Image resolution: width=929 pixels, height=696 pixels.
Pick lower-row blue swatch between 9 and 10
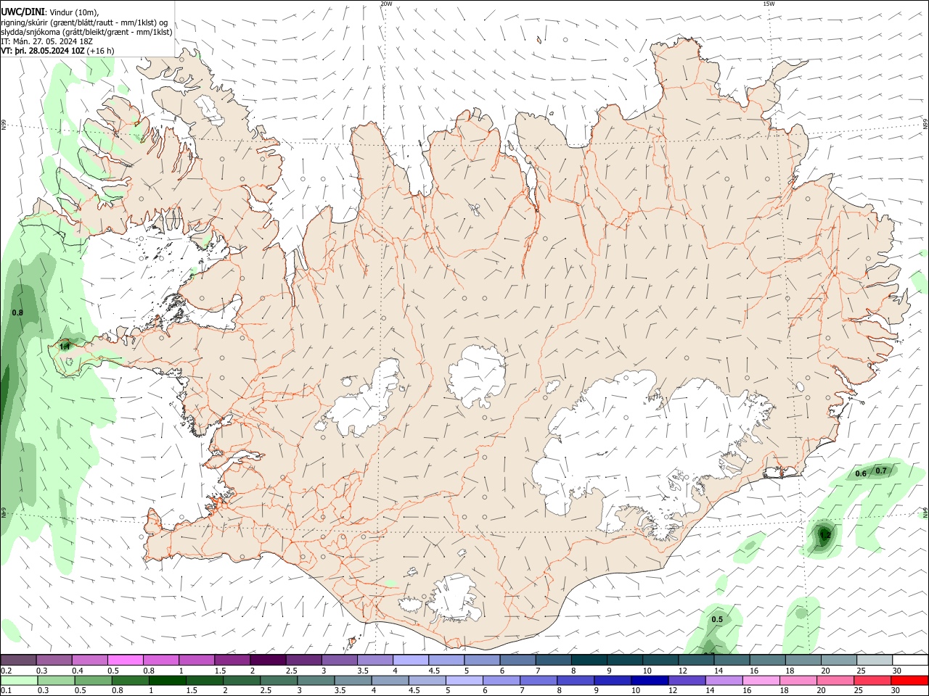point(613,680)
